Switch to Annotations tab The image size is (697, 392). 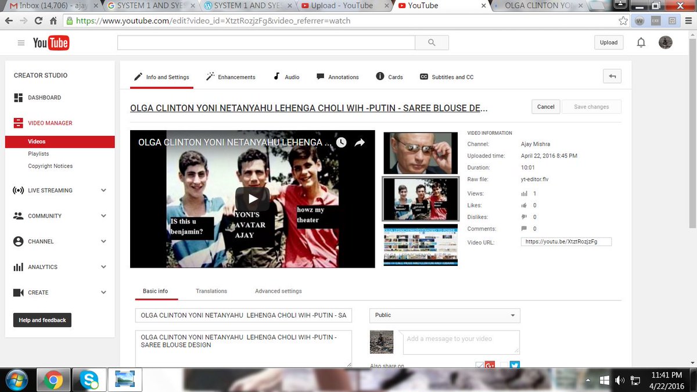tap(337, 77)
